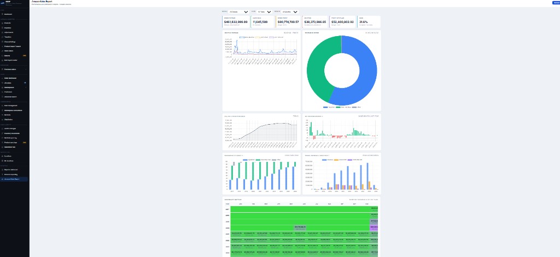This screenshot has width=560, height=257.
Task: Click the Amazon Sales Report sidebar icon
Action: pyautogui.click(x=2, y=179)
